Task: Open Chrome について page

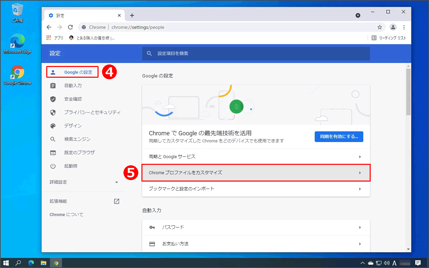Action: click(x=66, y=215)
